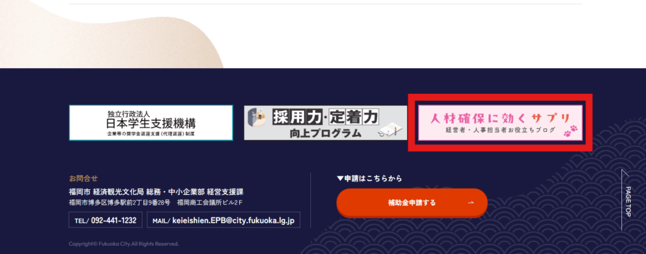Click the 企業等の奨学金返還支援(代理返還)制度 subtitle

151,134
